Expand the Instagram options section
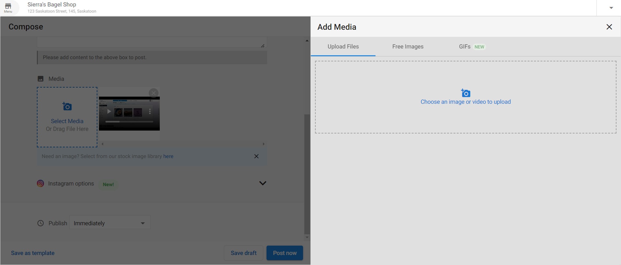This screenshot has width=621, height=265. (x=263, y=183)
